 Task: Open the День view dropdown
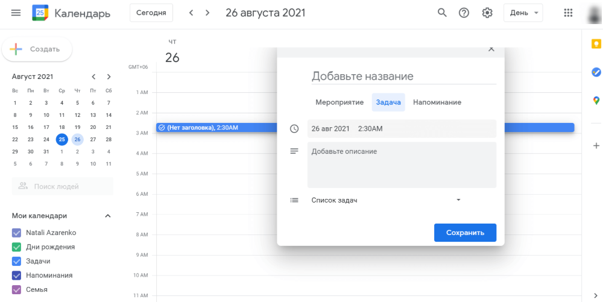pos(523,13)
